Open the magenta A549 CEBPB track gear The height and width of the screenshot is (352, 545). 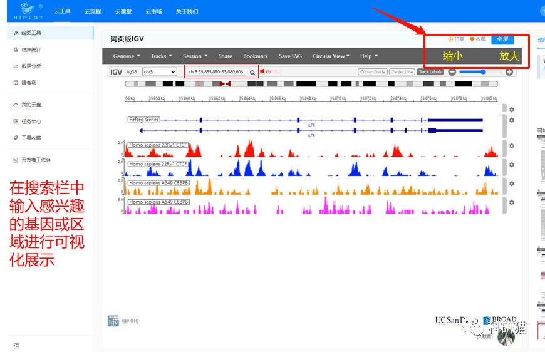(512, 202)
